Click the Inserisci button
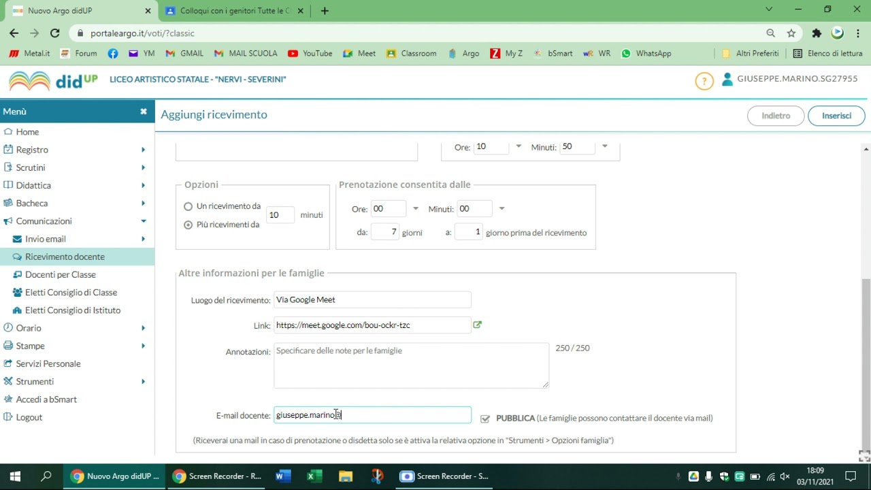This screenshot has height=490, width=871. click(x=836, y=116)
